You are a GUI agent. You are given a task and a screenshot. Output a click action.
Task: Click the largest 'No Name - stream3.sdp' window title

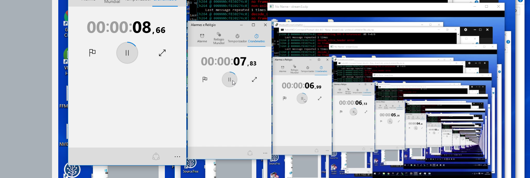[291, 7]
